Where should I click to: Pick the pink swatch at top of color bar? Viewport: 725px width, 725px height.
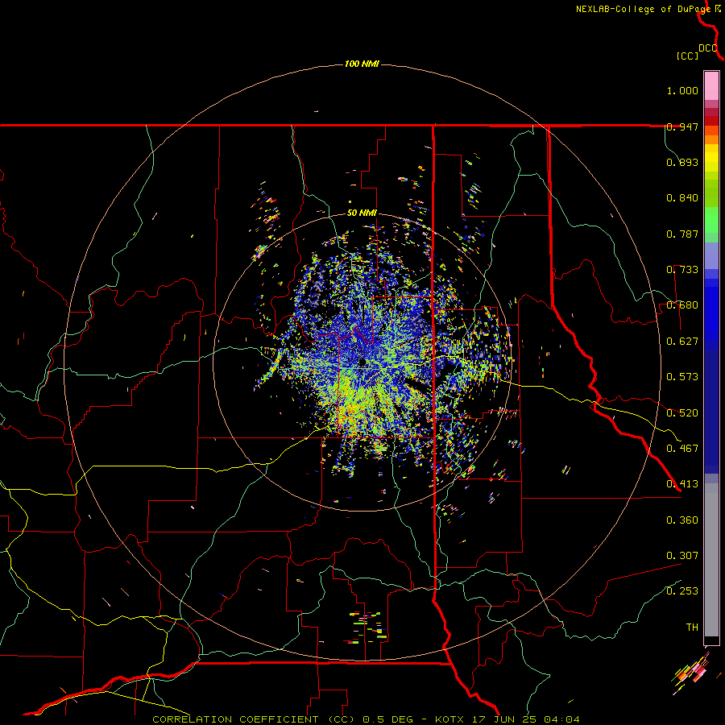(711, 85)
